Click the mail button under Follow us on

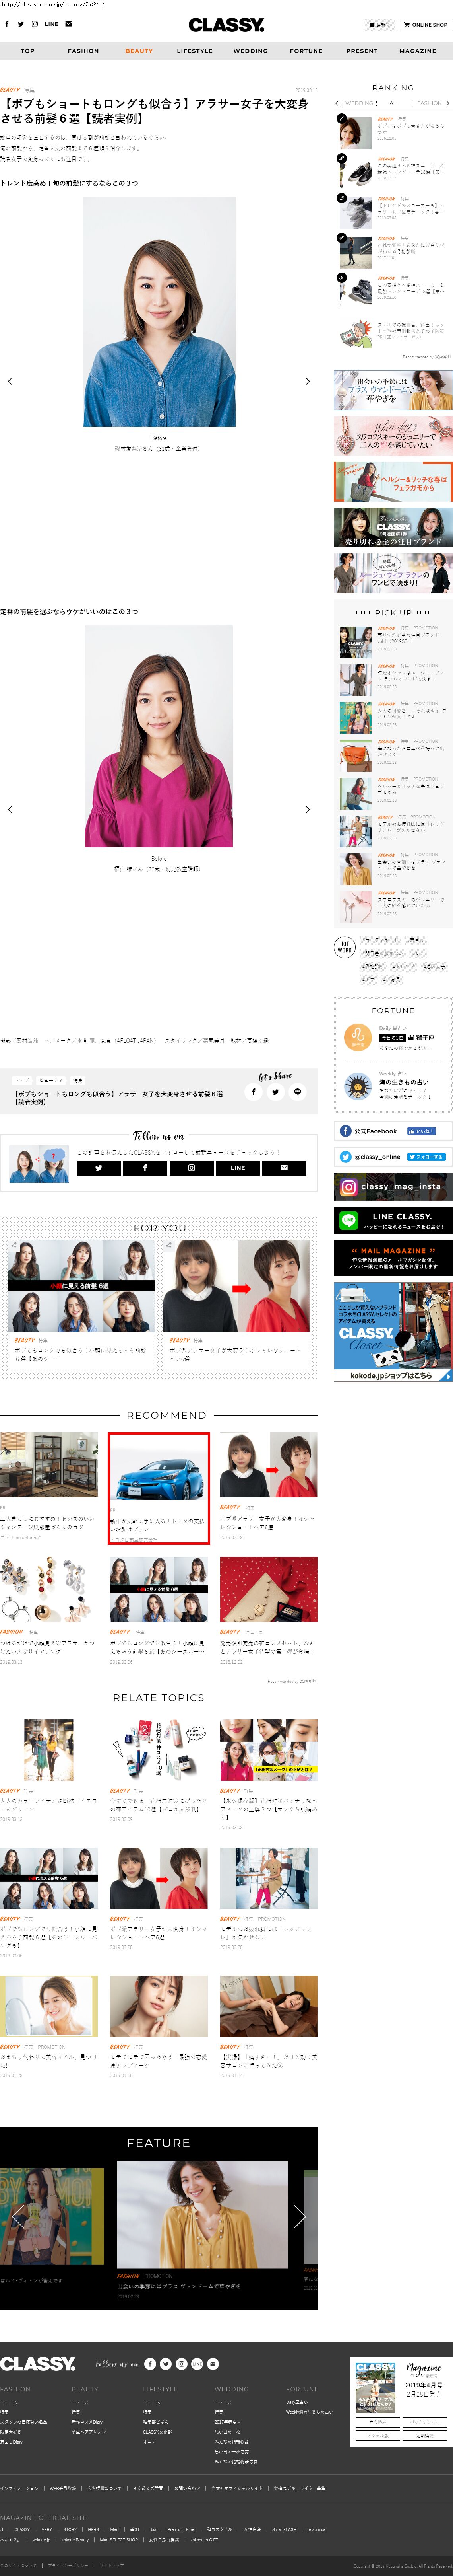[x=285, y=1168]
